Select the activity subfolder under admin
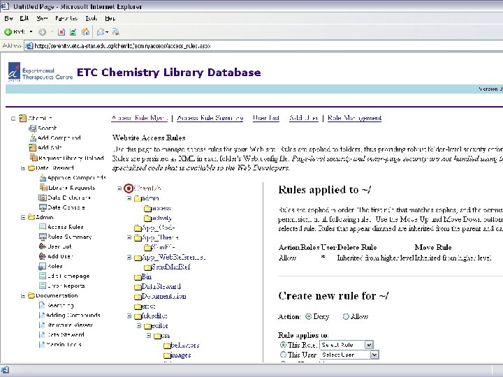This screenshot has width=503, height=377. (x=161, y=218)
